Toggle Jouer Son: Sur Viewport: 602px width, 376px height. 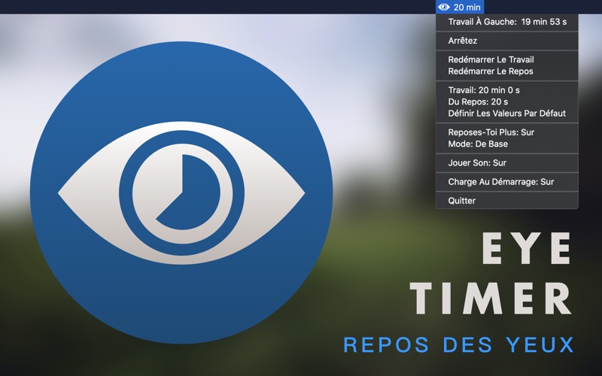coord(506,162)
